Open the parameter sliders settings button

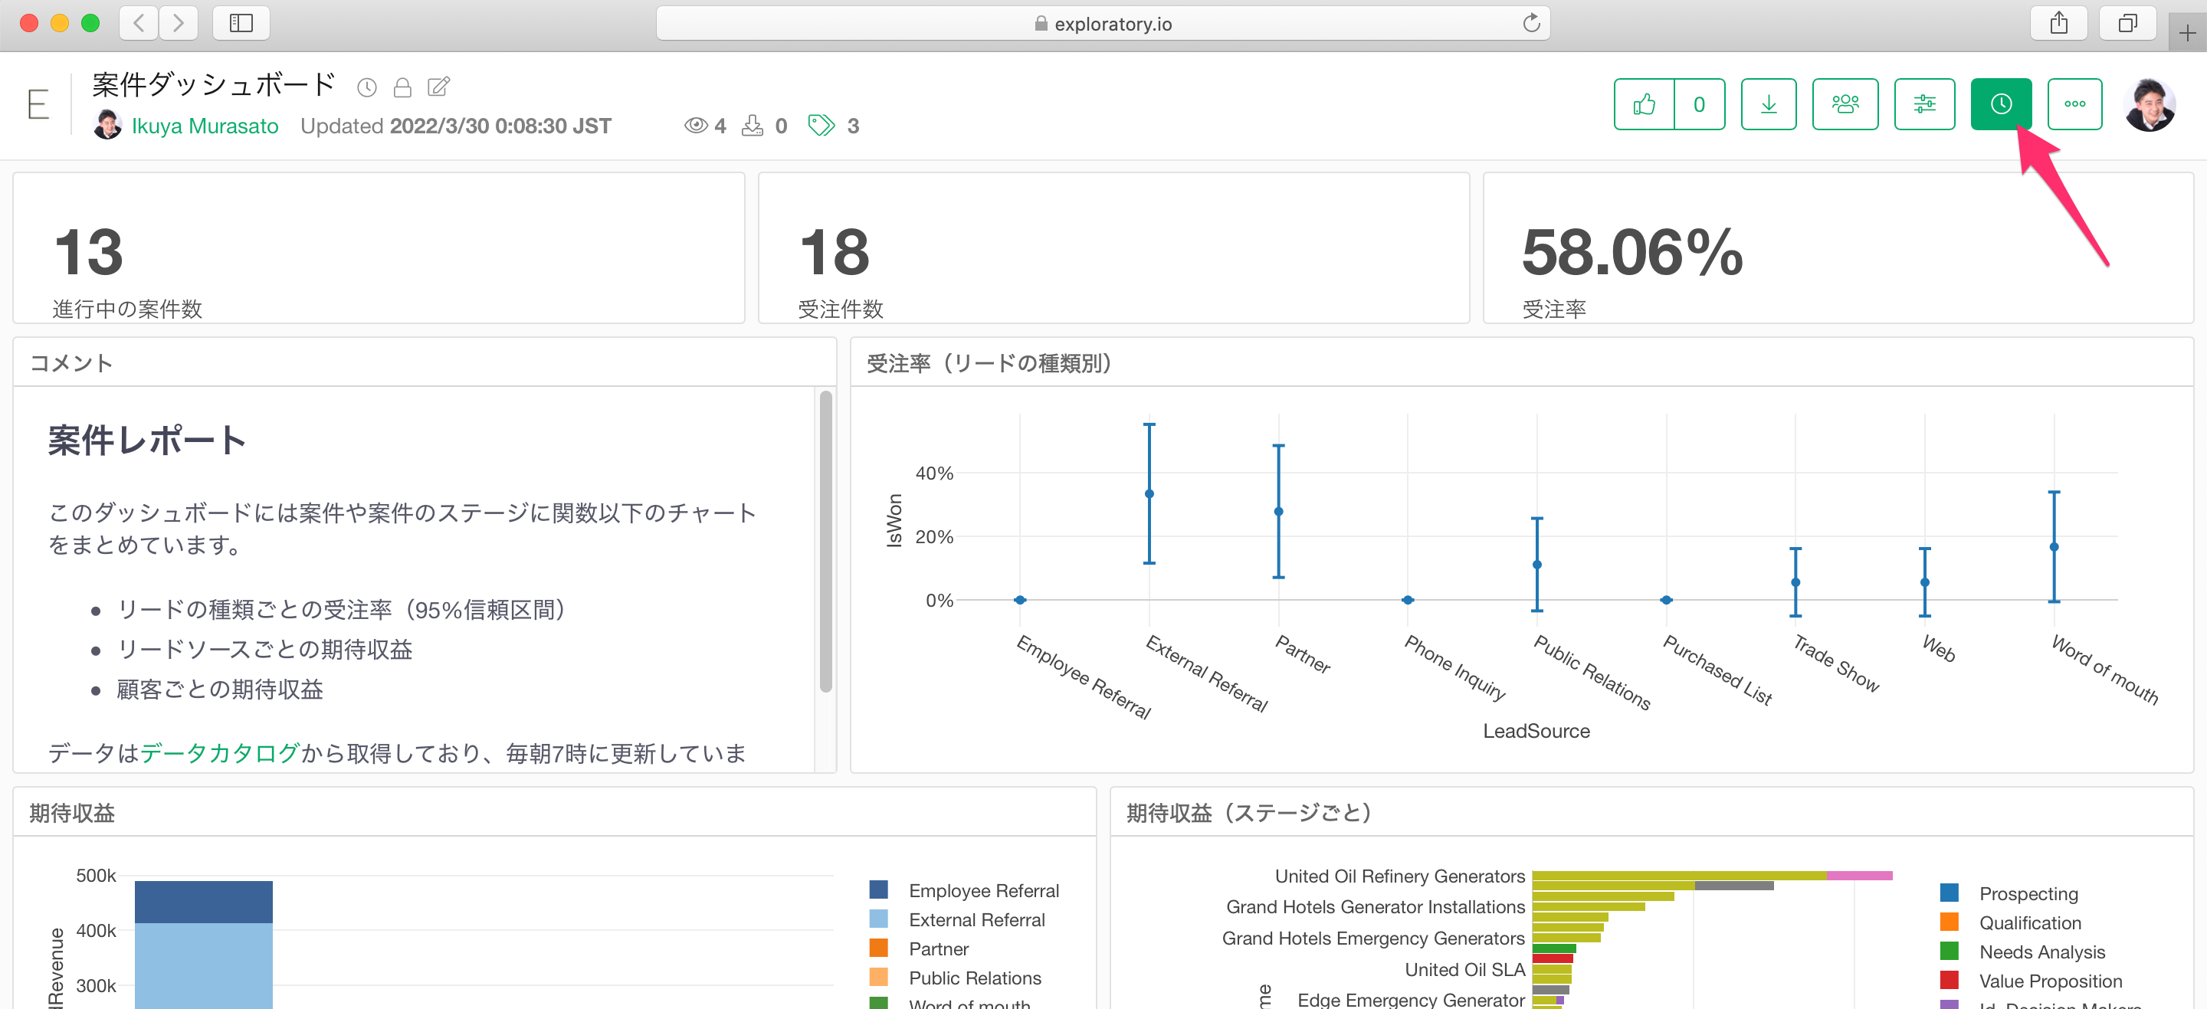tap(1924, 104)
